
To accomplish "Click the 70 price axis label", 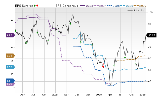I will coord(149,47).
